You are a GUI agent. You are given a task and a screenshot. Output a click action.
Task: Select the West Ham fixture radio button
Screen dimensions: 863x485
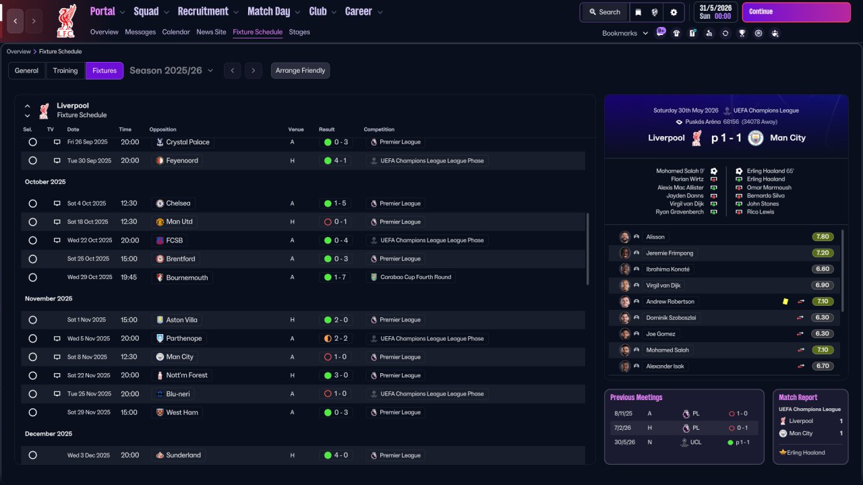coord(32,412)
